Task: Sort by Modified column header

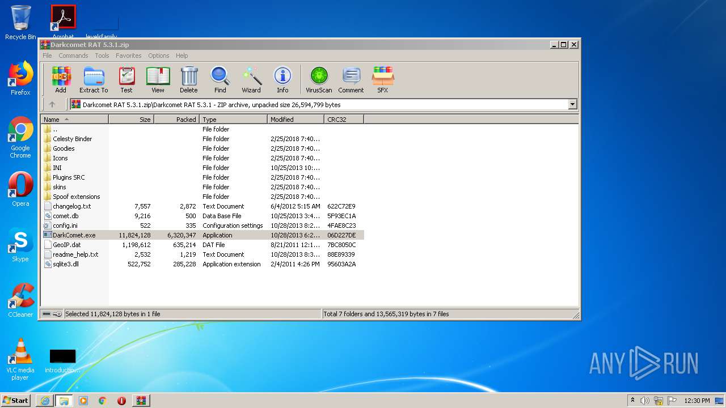Action: tap(296, 120)
